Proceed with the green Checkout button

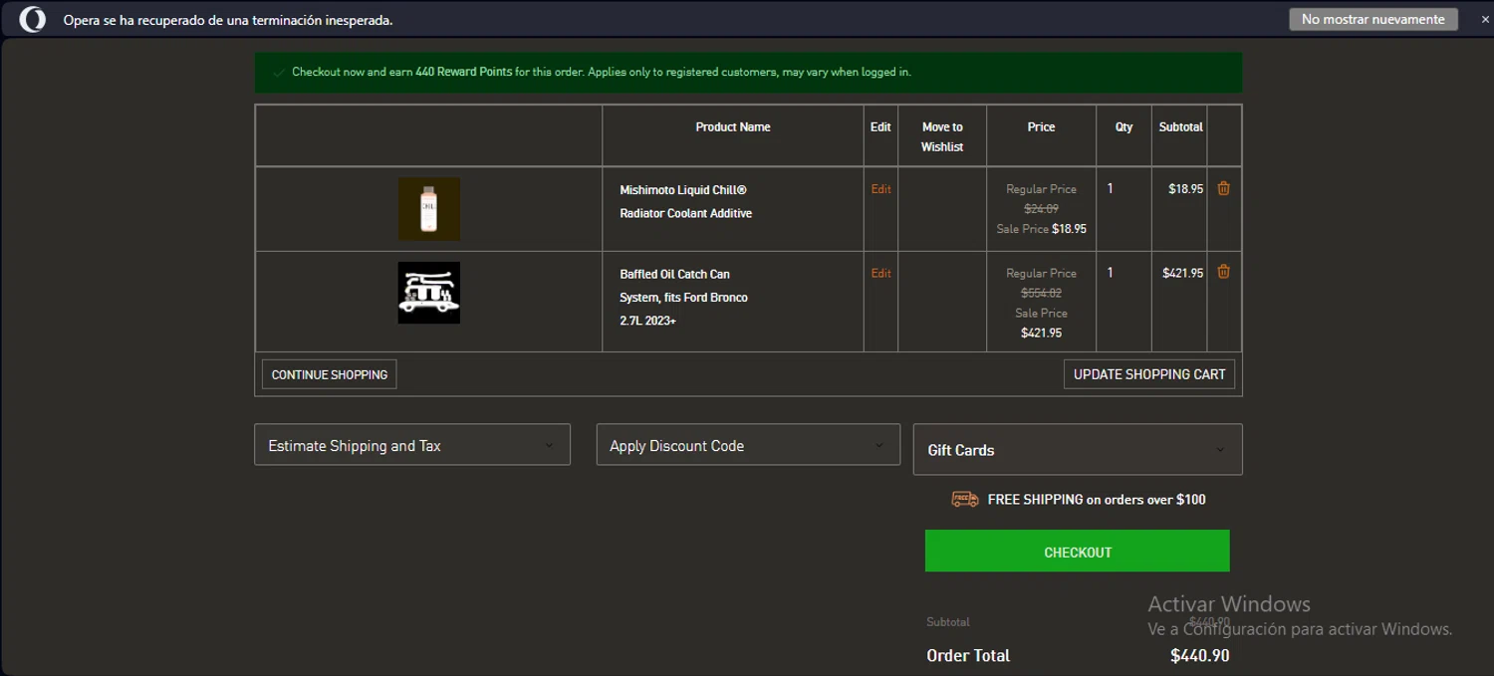(x=1077, y=551)
